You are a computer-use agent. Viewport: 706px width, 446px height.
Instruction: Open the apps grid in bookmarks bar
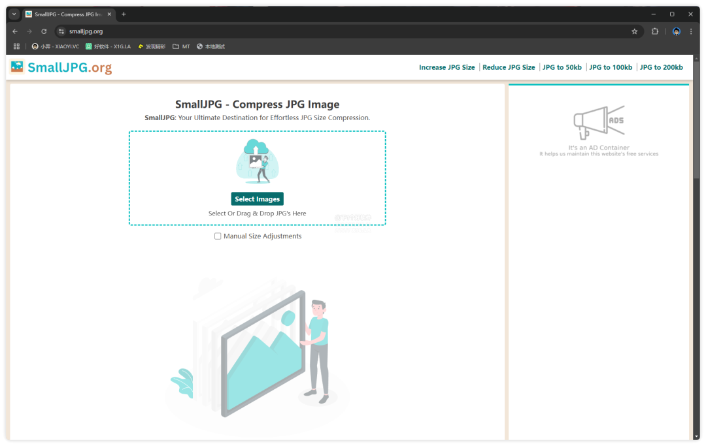16,46
